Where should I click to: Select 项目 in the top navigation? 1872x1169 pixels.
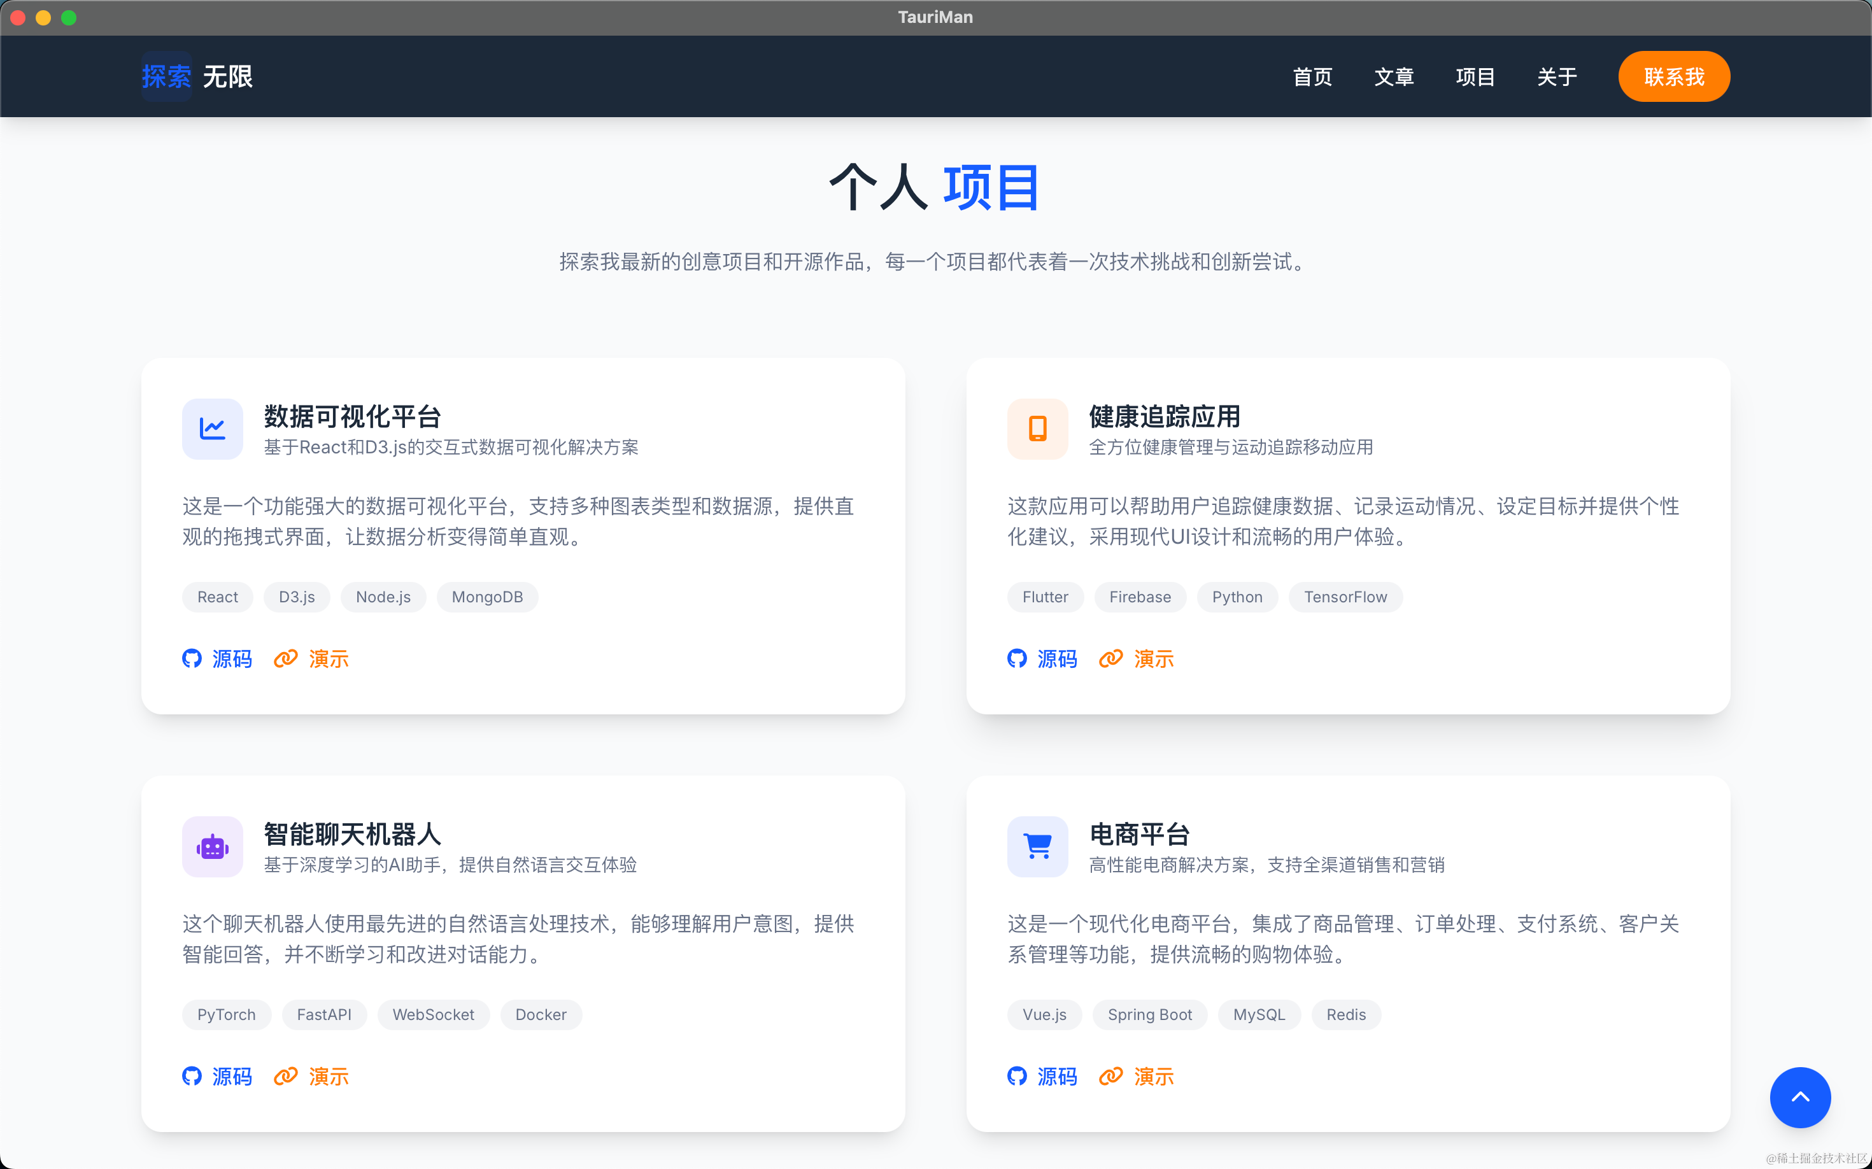click(x=1475, y=76)
